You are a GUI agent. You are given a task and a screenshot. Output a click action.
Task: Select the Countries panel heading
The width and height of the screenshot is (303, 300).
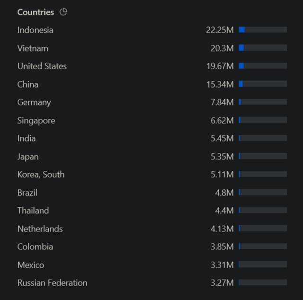[x=36, y=12]
